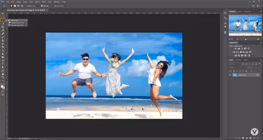
Task: Open Adjustments panel options menu
Action: point(261,43)
